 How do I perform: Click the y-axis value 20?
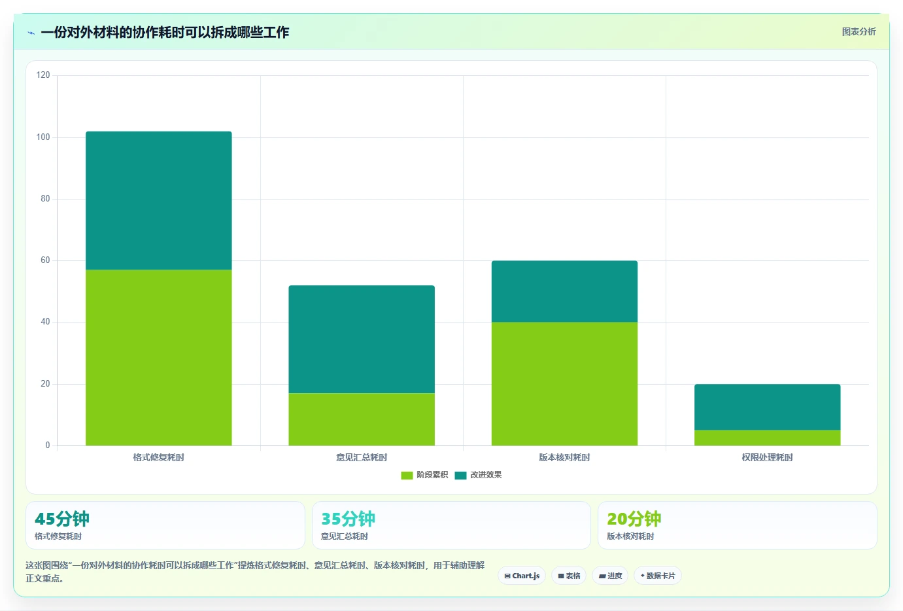45,384
